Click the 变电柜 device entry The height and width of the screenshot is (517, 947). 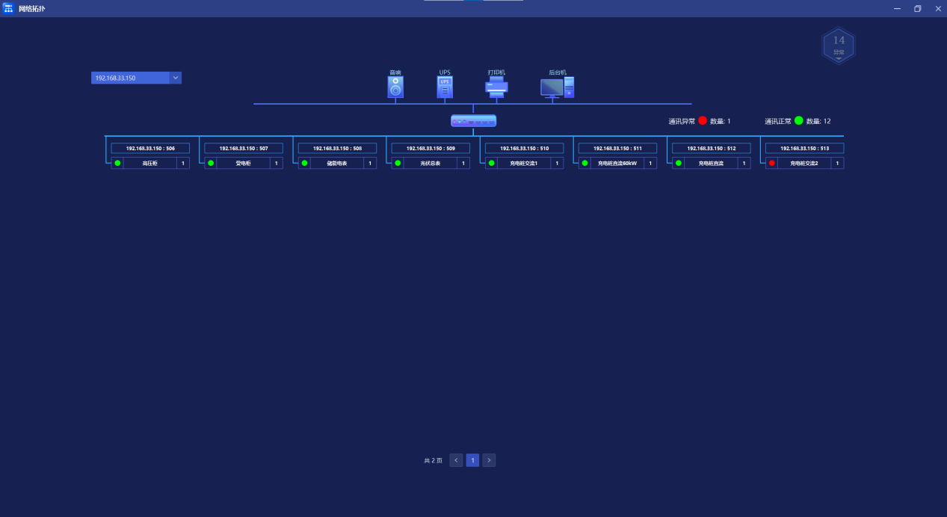(x=244, y=163)
